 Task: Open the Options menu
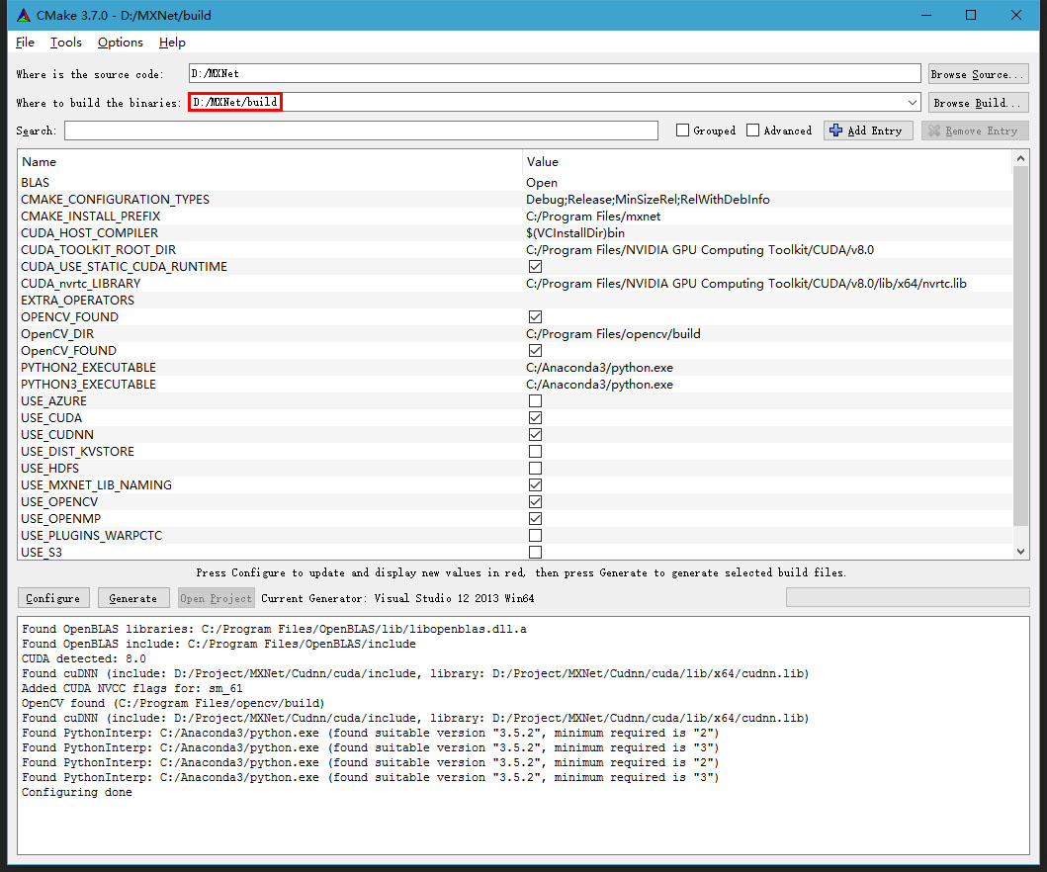click(x=121, y=43)
